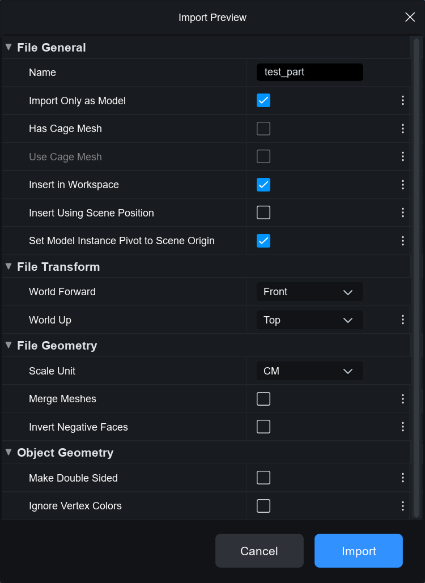Open three-dot menu for Merge Meshes
The image size is (425, 583).
pos(403,399)
